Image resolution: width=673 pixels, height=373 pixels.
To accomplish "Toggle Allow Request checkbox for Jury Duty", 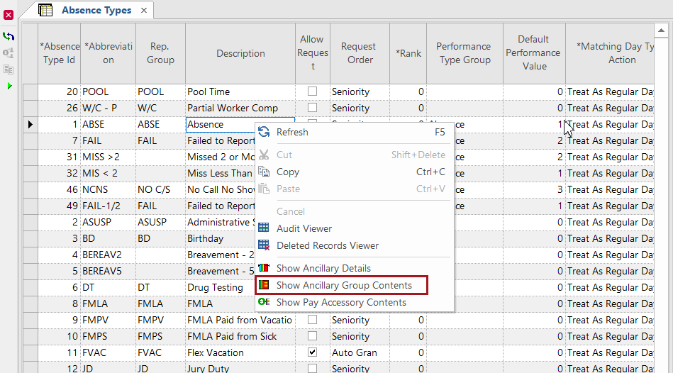I will (x=313, y=368).
